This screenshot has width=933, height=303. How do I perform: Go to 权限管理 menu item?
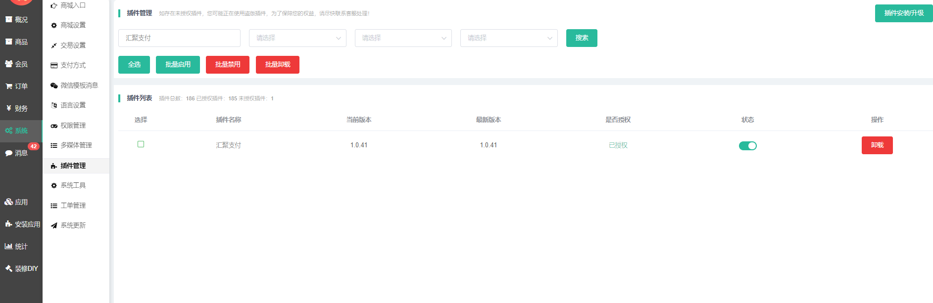point(73,126)
